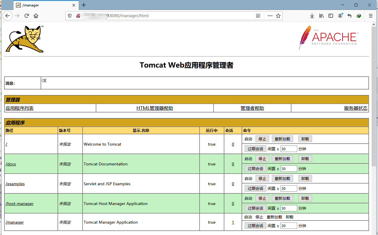The width and height of the screenshot is (378, 235).
Task: Open the root / application path link
Action: coord(6,144)
